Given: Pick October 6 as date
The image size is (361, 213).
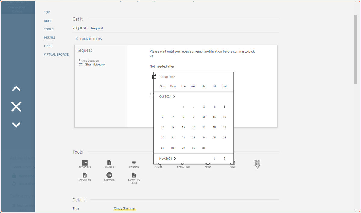Looking at the screenshot, I should tap(163, 117).
